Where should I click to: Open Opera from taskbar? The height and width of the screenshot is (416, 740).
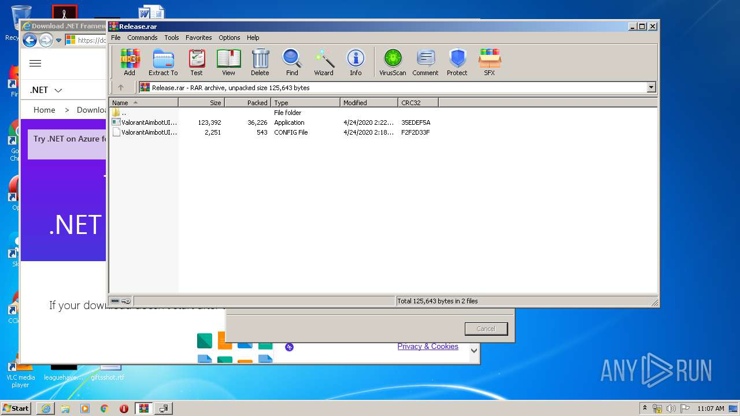124,408
